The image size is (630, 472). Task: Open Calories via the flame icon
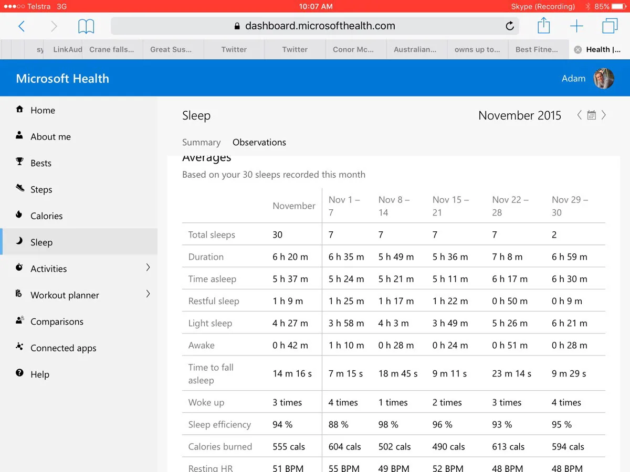(x=20, y=215)
